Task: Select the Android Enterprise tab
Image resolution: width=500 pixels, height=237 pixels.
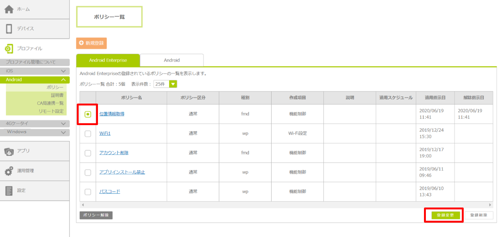Action: (108, 60)
